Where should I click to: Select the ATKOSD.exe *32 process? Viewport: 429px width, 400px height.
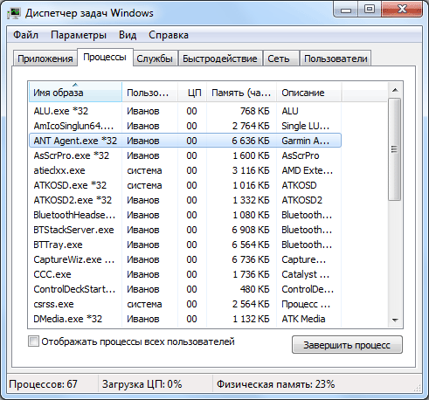pyautogui.click(x=185, y=185)
